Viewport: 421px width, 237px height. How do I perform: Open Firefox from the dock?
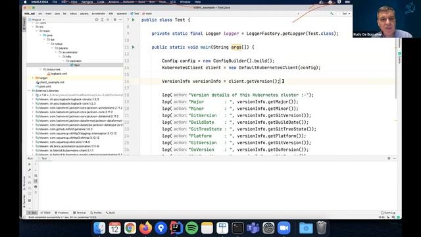[x=145, y=228]
